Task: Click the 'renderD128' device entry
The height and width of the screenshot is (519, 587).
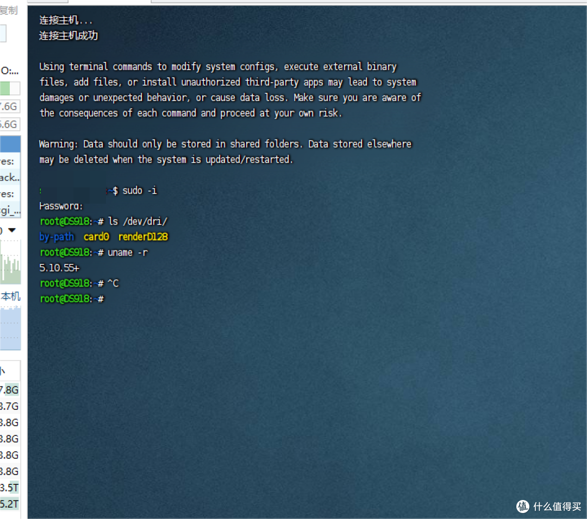Action: [x=143, y=237]
